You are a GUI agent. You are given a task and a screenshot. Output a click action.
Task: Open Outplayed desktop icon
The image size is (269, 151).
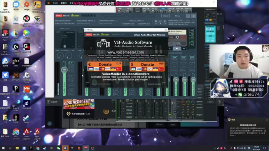(27, 104)
